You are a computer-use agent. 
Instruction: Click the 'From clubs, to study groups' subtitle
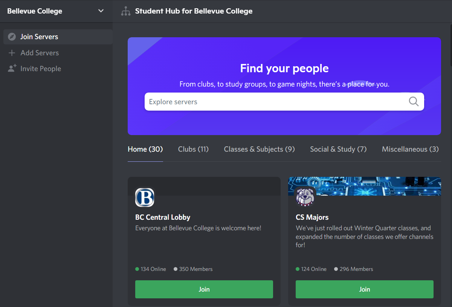(x=284, y=84)
